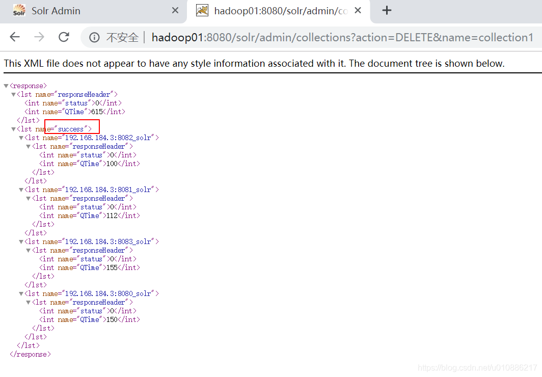Reload the page with the refresh icon
Image resolution: width=542 pixels, height=377 pixels.
point(64,37)
